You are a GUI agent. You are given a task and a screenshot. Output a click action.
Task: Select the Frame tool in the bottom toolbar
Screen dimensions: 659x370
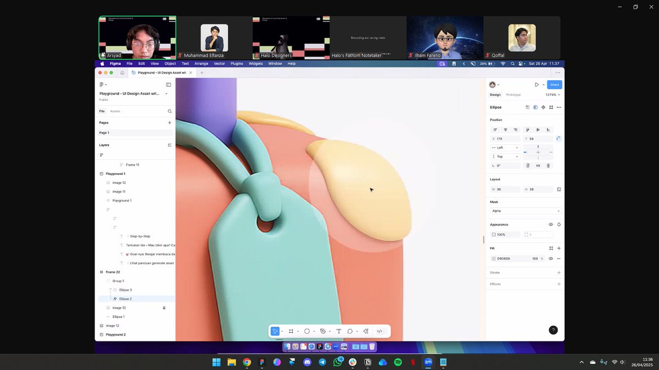291,331
